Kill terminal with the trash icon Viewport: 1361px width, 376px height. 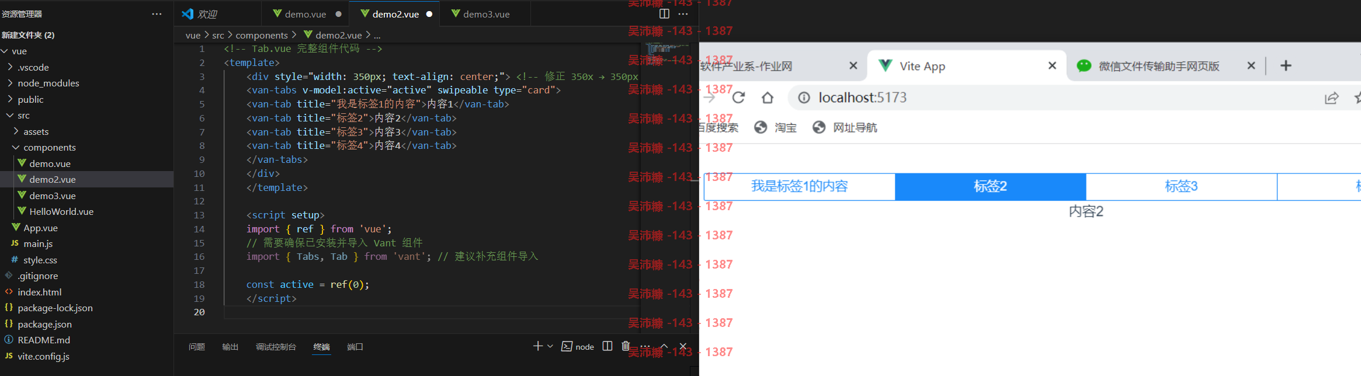point(626,346)
